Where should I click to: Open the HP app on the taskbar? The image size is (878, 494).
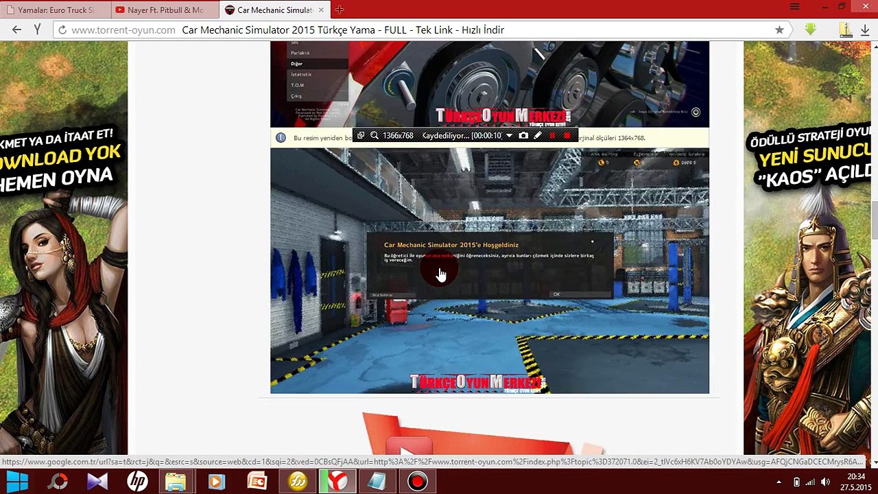pyautogui.click(x=137, y=482)
